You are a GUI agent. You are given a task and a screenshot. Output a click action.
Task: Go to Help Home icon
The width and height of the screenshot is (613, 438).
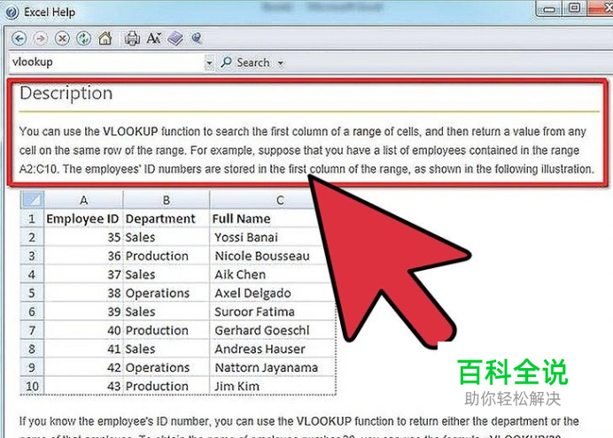click(105, 38)
